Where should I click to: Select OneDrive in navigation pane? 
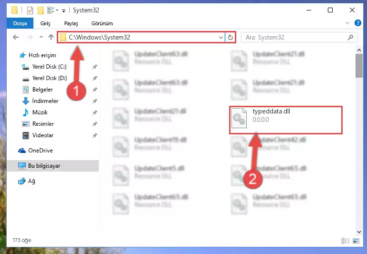coord(41,151)
